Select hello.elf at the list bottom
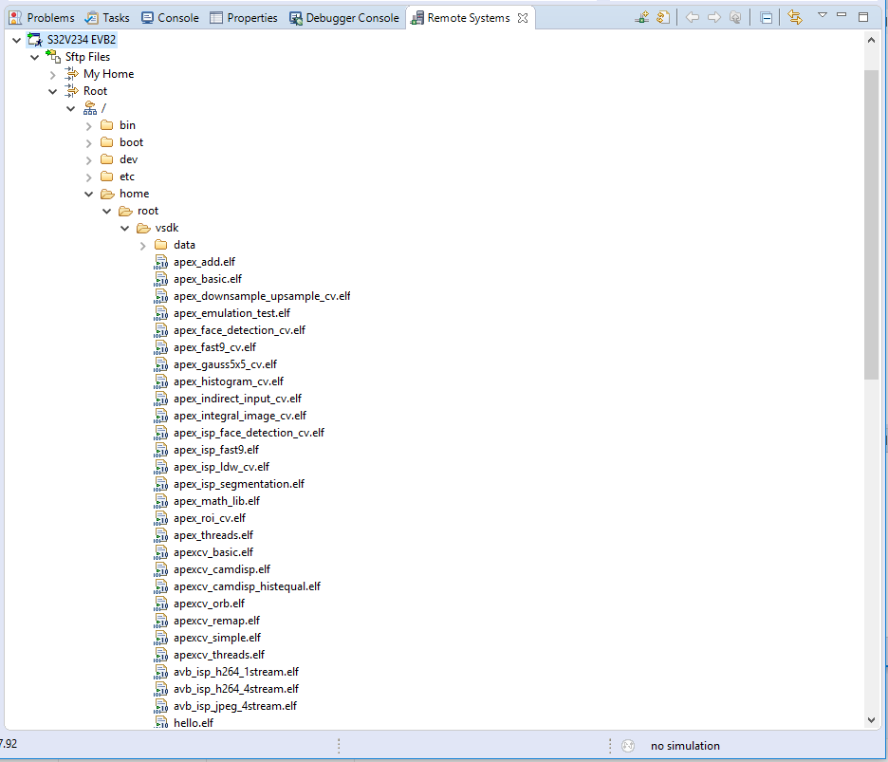 click(x=194, y=723)
